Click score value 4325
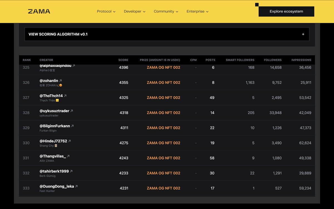334x209 pixels. point(124,98)
